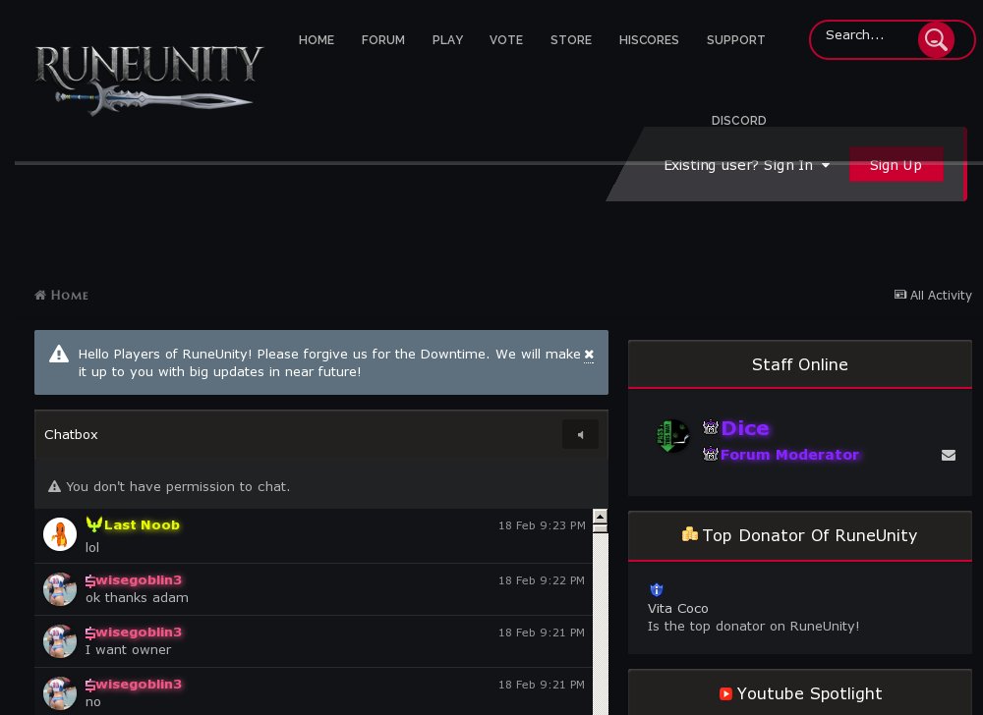Click the coins icon beside Top Donator heading
983x715 pixels.
[x=691, y=534]
